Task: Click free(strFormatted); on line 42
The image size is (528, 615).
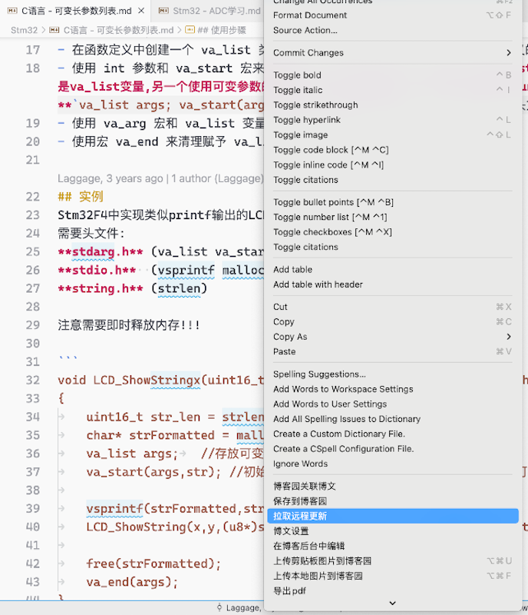Action: pyautogui.click(x=153, y=563)
